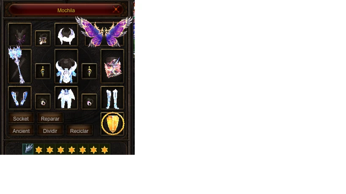
Task: Click the small pet in top-left slot
Action: pos(19,34)
